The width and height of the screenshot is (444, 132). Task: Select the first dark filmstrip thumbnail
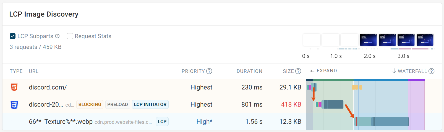tap(368, 40)
